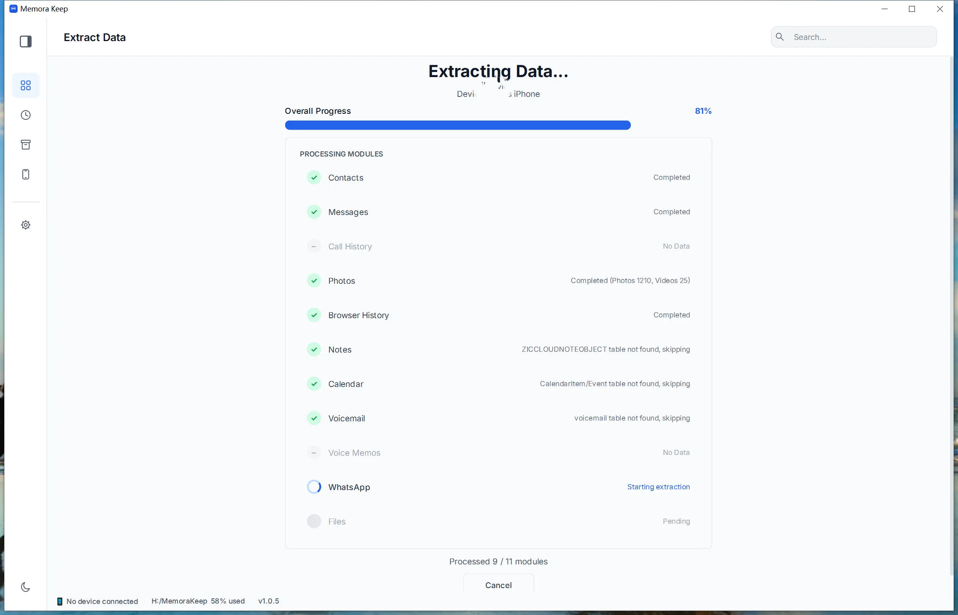Click the 'H:/MemoraKeep 58% used' status entry
This screenshot has width=958, height=615.
[x=198, y=601]
